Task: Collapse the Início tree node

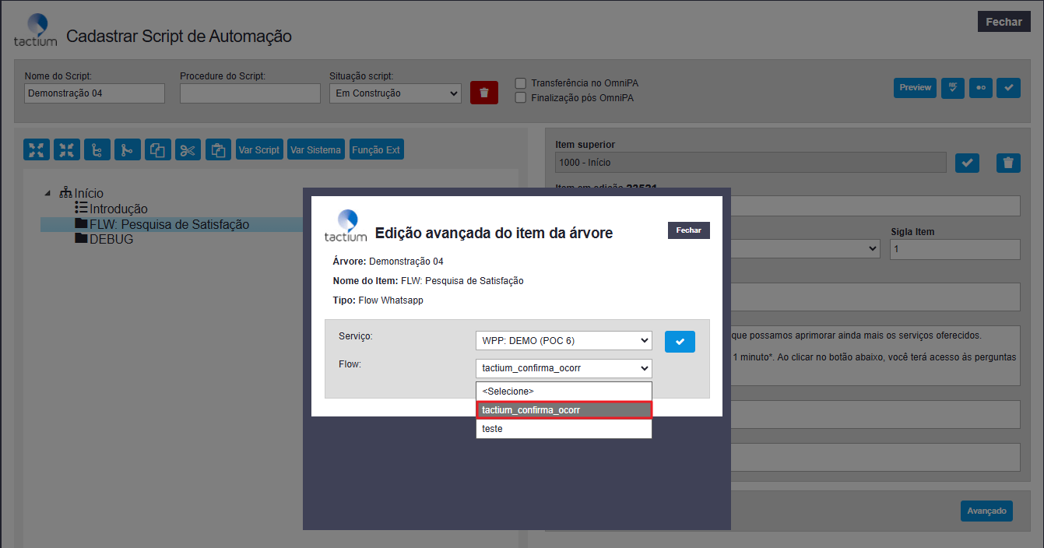Action: 48,194
